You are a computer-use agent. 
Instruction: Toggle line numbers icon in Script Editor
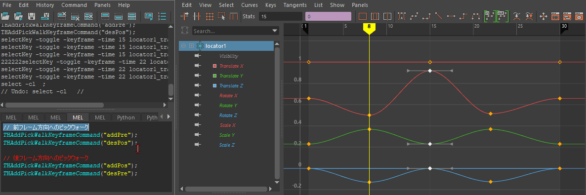coord(162,16)
